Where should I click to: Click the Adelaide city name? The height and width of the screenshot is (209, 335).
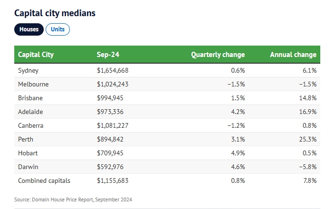(31, 112)
